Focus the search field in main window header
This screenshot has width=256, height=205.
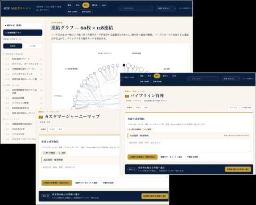coord(136,9)
